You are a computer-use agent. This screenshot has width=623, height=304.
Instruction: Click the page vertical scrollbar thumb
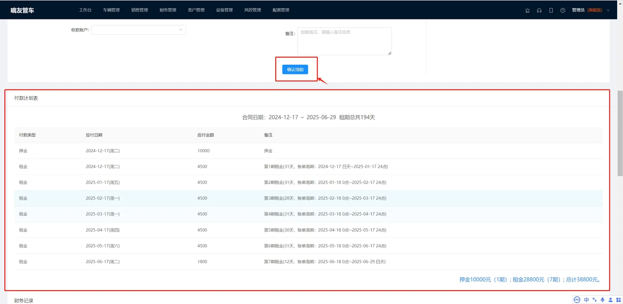[620, 134]
